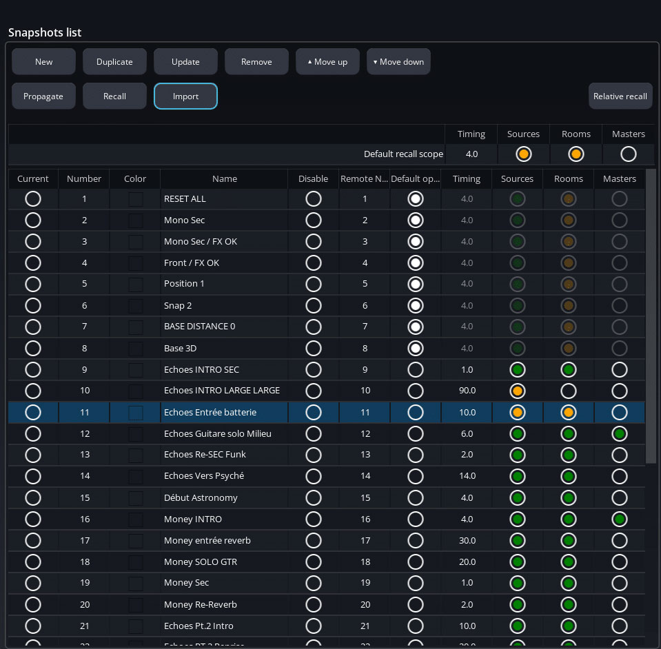Viewport: 661px width, 649px height.
Task: Duplicate the selected snapshot
Action: click(114, 62)
